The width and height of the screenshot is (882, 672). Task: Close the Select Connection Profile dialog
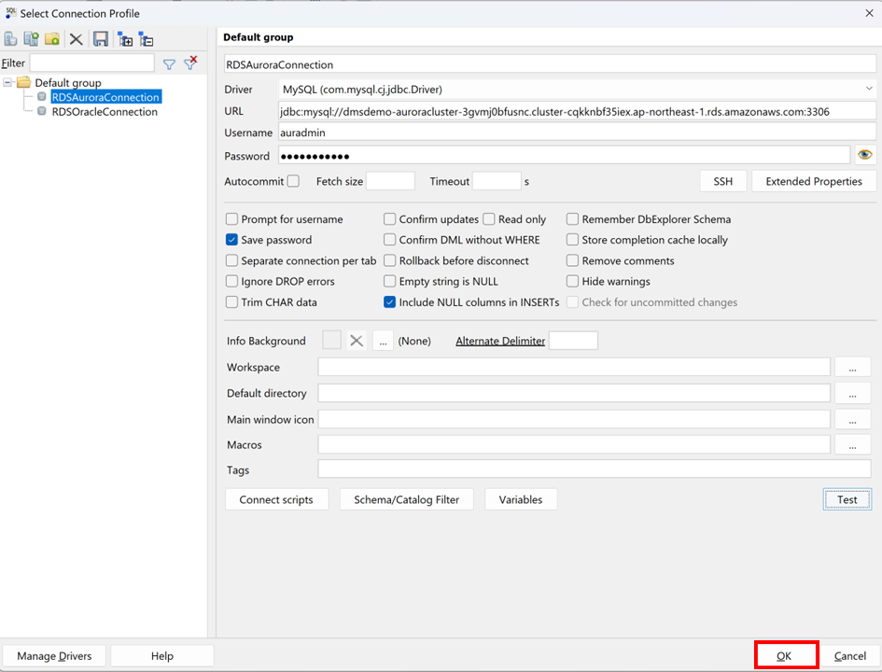[x=869, y=13]
